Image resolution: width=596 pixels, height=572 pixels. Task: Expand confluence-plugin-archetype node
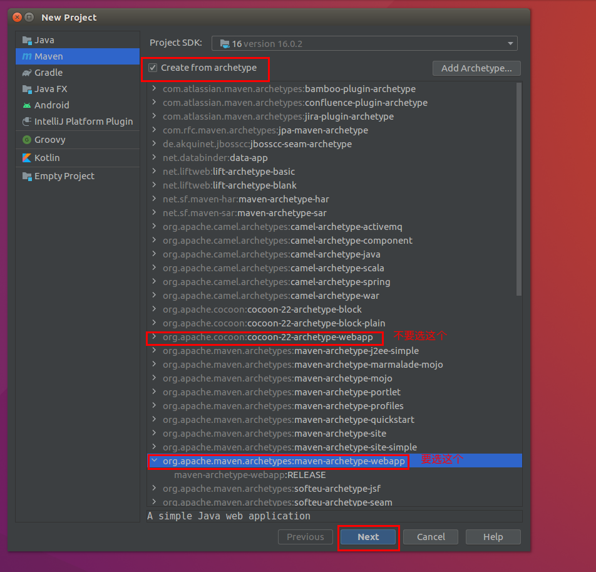click(x=154, y=102)
